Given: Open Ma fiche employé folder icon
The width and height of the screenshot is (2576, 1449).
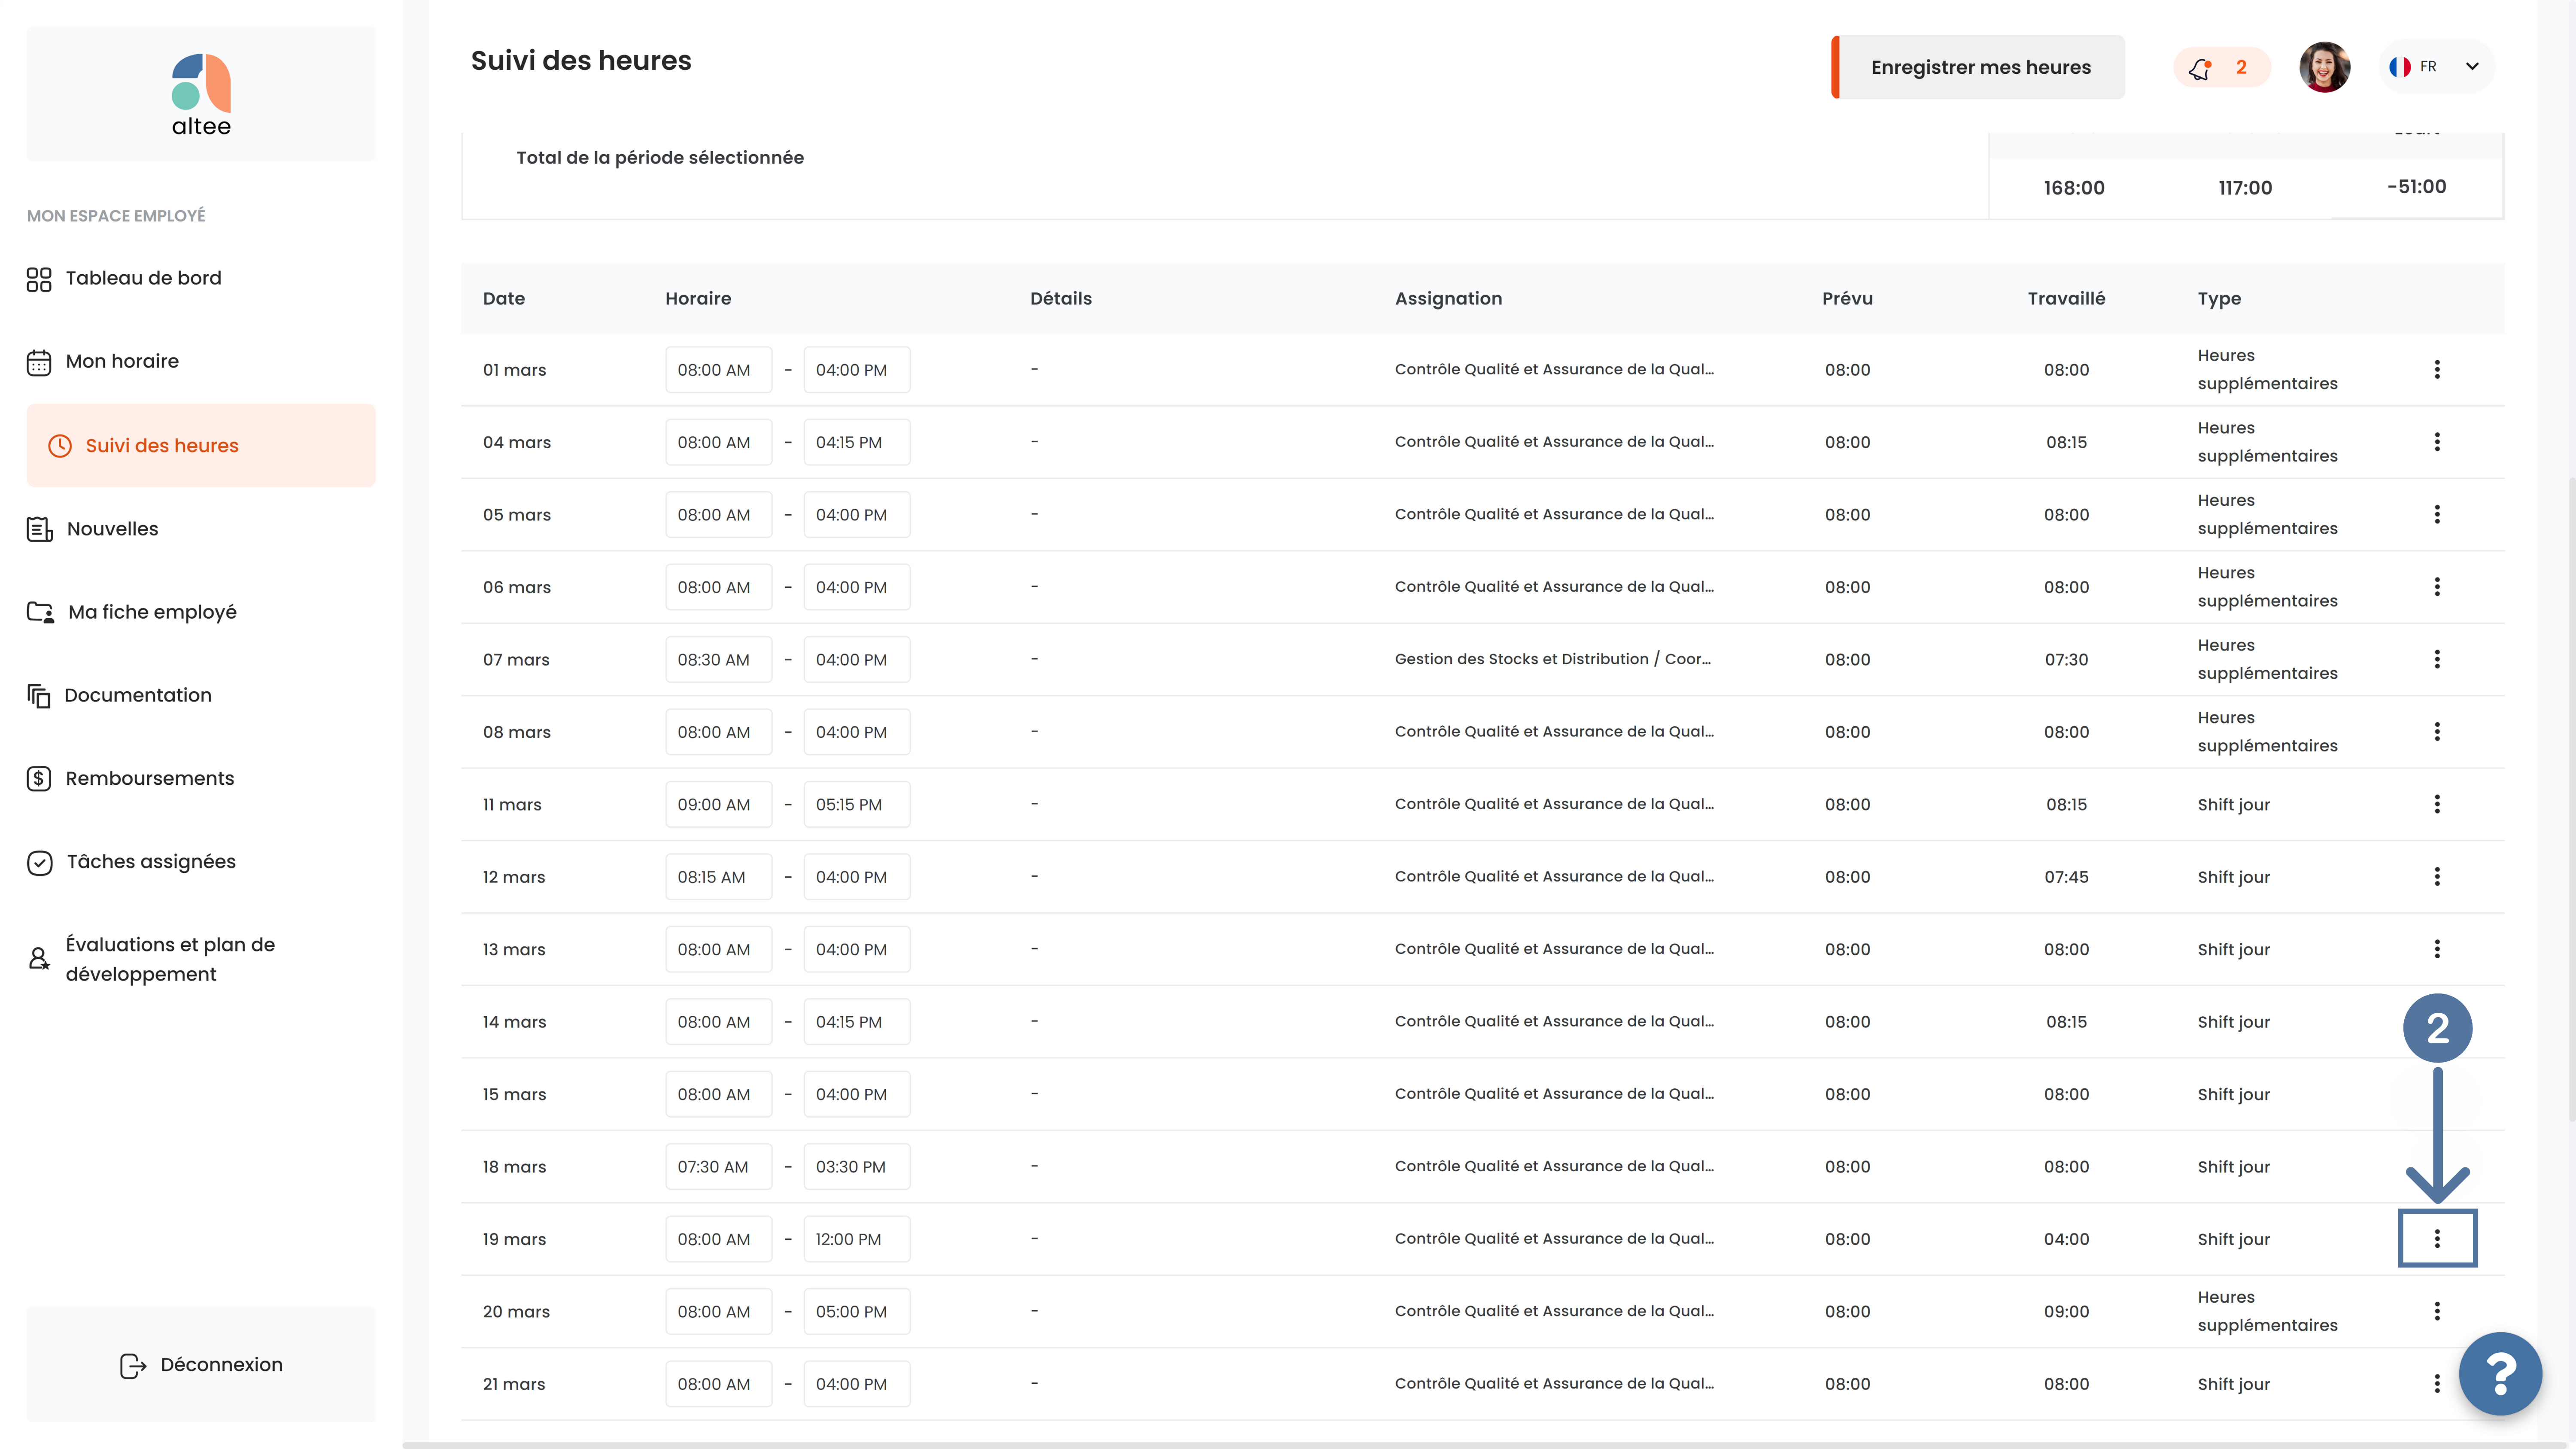Looking at the screenshot, I should (x=40, y=612).
